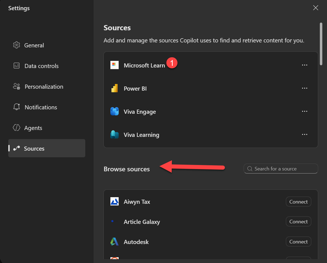Screen dimensions: 327x263
Task: Open more options for Power BI
Action: click(x=304, y=88)
